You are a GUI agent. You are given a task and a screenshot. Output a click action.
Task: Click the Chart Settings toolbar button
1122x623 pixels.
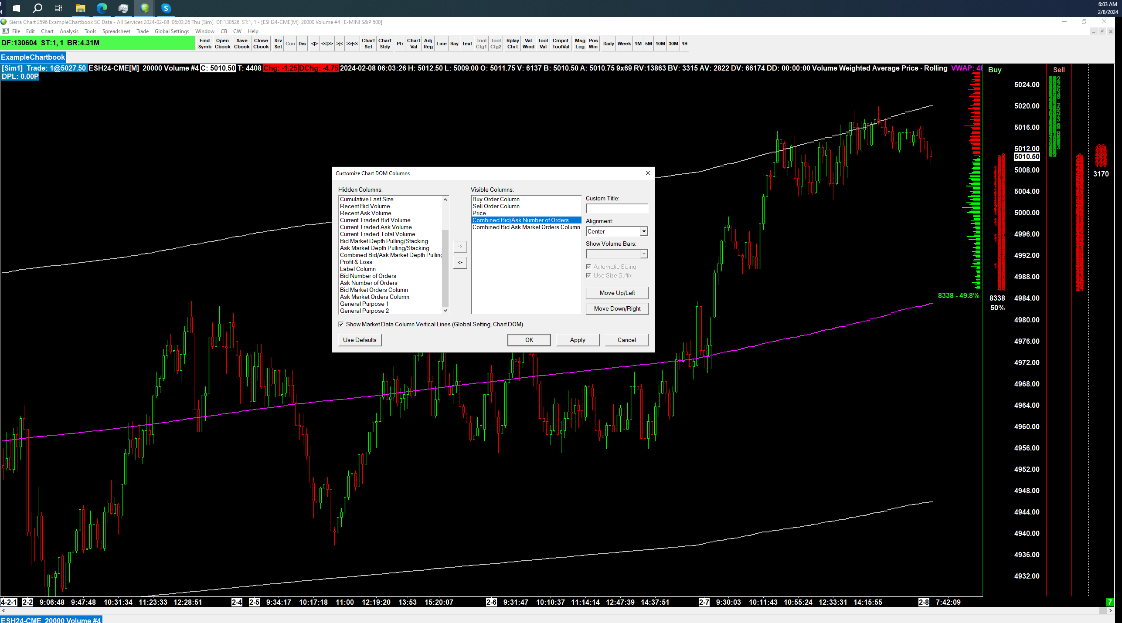pyautogui.click(x=368, y=44)
